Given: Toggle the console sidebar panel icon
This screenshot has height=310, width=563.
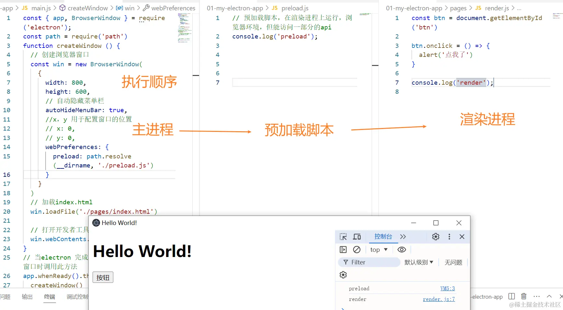Looking at the screenshot, I should (343, 250).
